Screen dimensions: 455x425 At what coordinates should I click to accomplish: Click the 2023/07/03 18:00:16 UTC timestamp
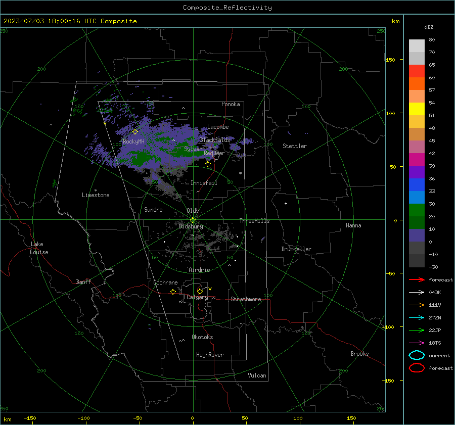(x=70, y=21)
